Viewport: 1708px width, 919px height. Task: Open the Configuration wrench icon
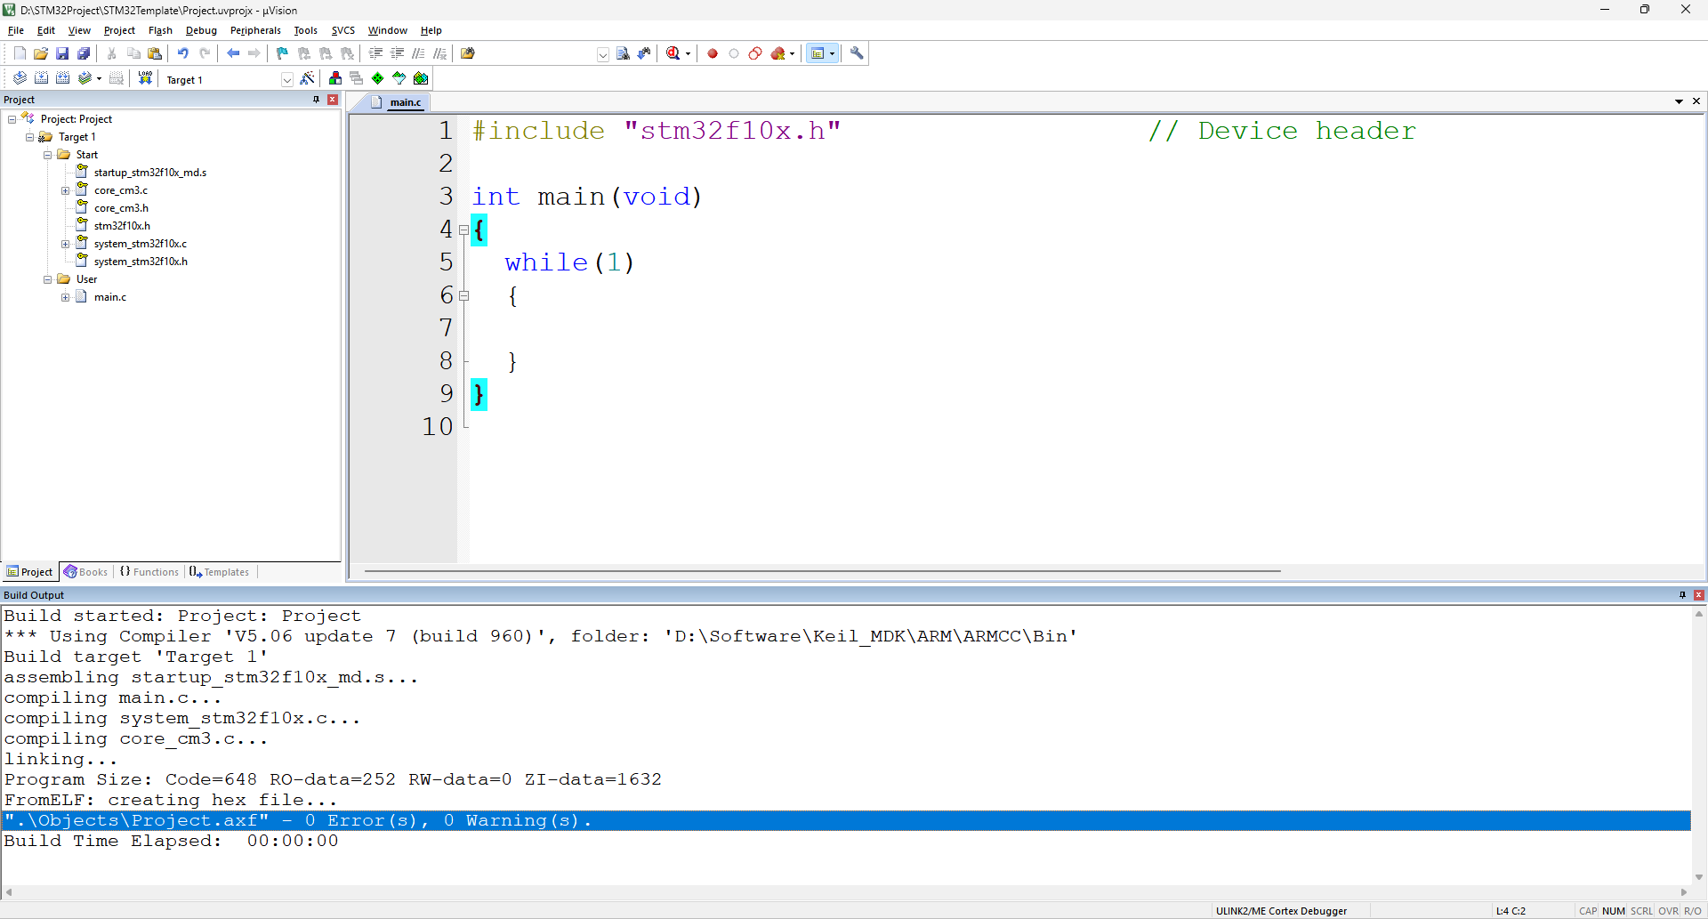[857, 53]
